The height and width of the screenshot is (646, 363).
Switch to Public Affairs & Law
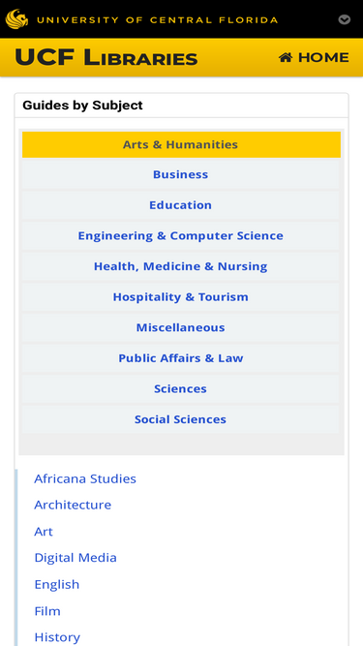click(x=181, y=358)
